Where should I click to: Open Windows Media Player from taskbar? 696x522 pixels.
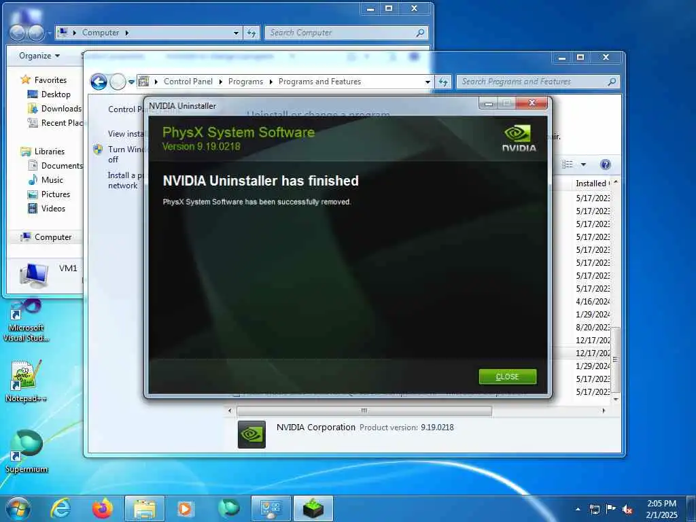pos(185,508)
